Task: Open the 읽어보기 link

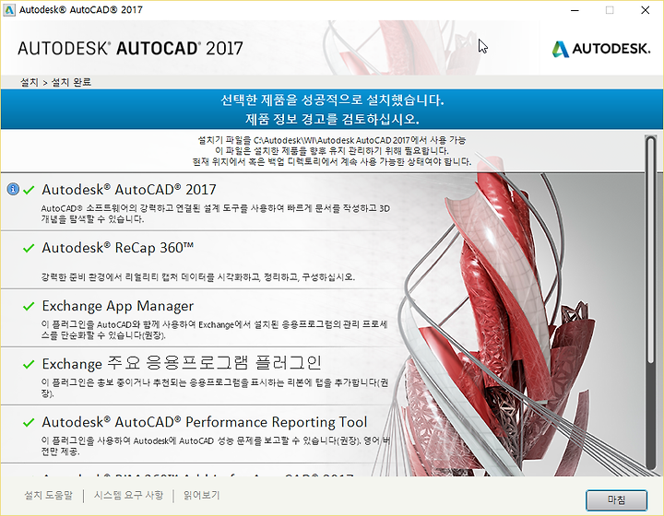Action: click(x=202, y=496)
